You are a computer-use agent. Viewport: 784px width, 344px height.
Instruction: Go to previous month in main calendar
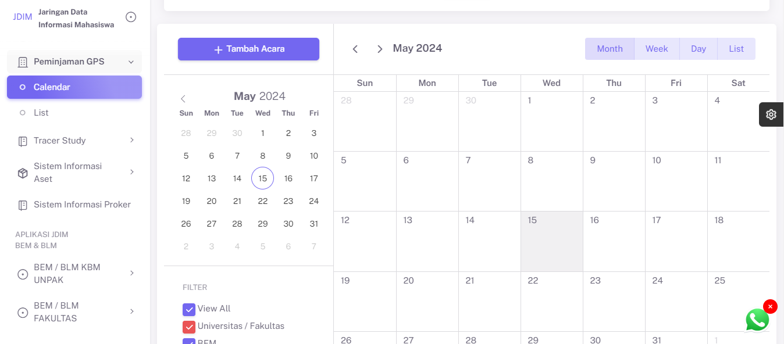355,49
